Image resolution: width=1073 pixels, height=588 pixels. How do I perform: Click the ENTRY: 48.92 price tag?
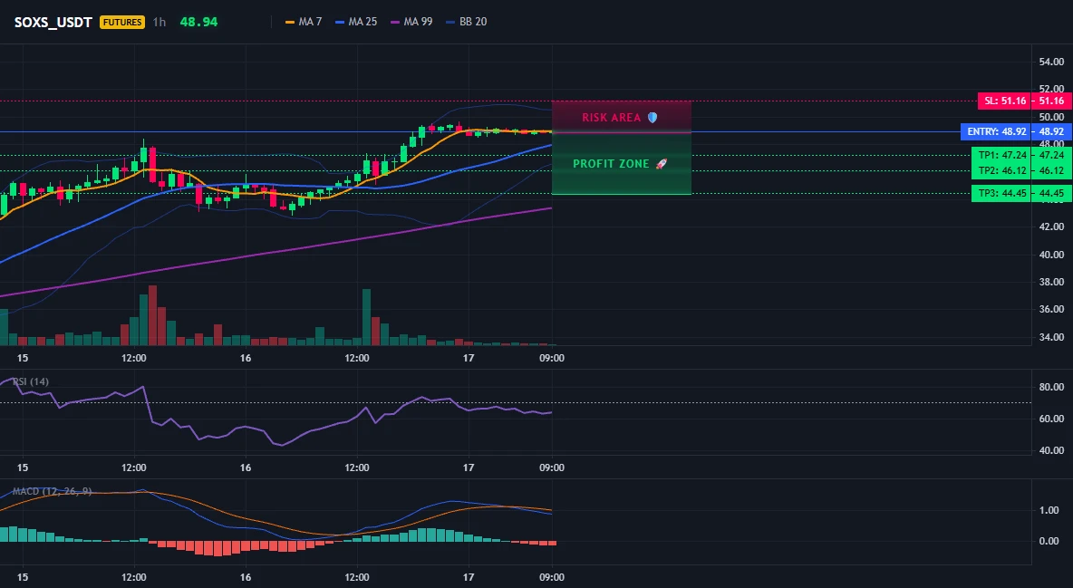point(996,131)
